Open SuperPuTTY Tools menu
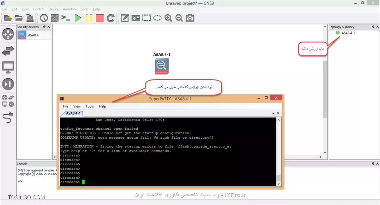 click(x=89, y=106)
